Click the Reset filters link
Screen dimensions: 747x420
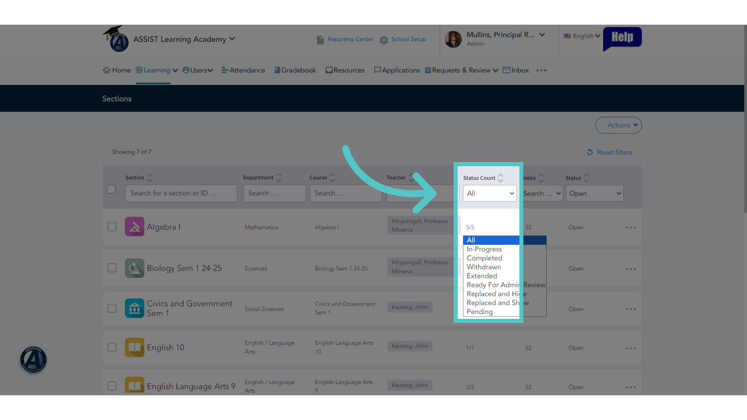click(609, 152)
